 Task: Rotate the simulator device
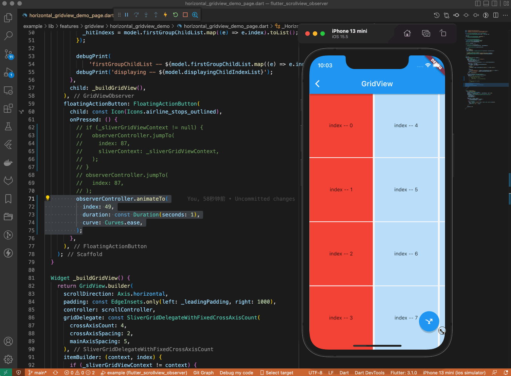[443, 34]
